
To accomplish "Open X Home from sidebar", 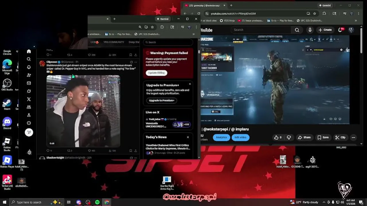I will pos(29,51).
